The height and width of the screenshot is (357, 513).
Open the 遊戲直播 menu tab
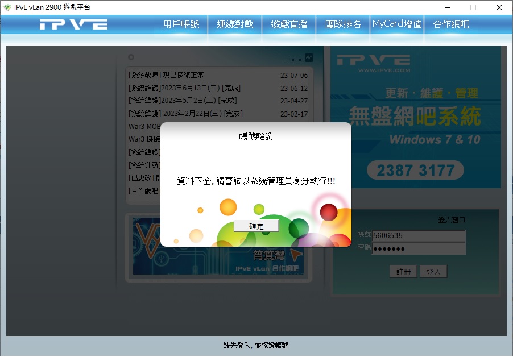coord(289,24)
